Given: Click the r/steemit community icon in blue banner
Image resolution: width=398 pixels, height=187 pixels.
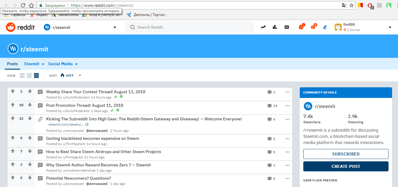Looking at the screenshot, I should [x=12, y=49].
